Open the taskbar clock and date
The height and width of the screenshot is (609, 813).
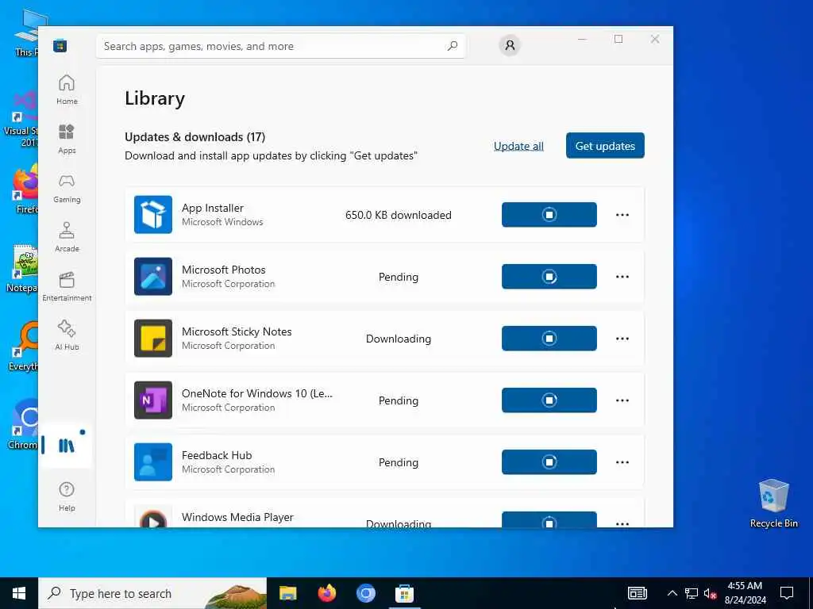745,593
